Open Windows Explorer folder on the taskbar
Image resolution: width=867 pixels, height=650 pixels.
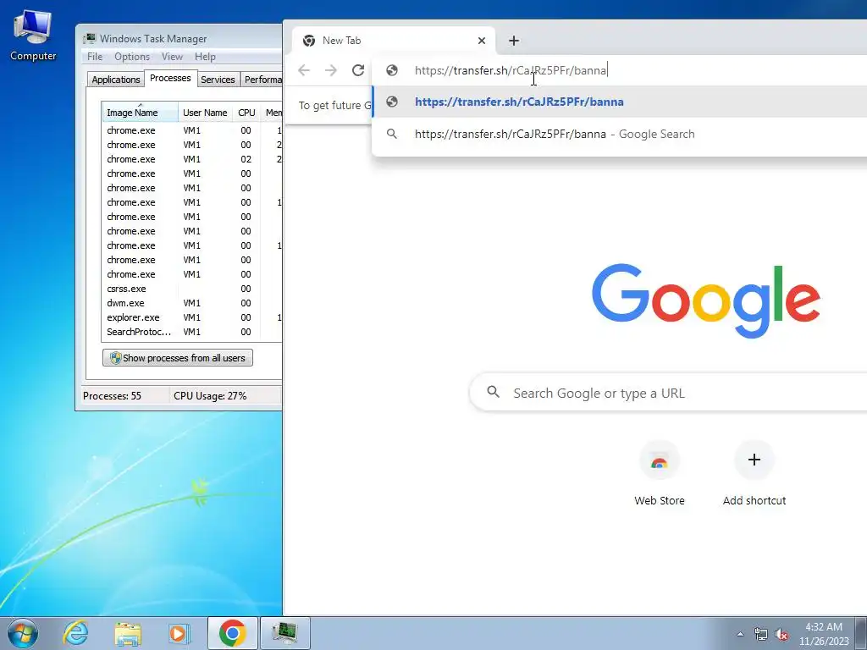coord(128,633)
